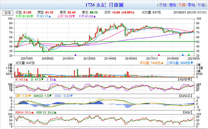Click the 2010M11 date axis label
The image size is (208, 129).
coord(68,58)
